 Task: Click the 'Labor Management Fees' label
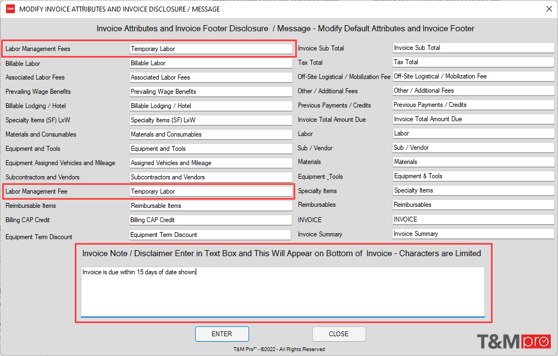(38, 49)
